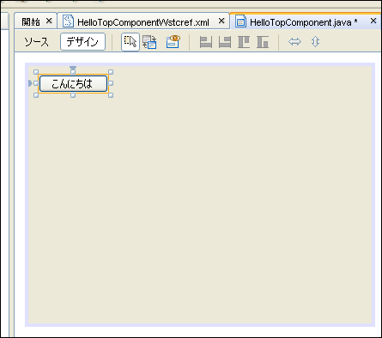The height and width of the screenshot is (338, 382).
Task: Open the HelloTopComponentWstcref.xml tab
Action: point(143,22)
